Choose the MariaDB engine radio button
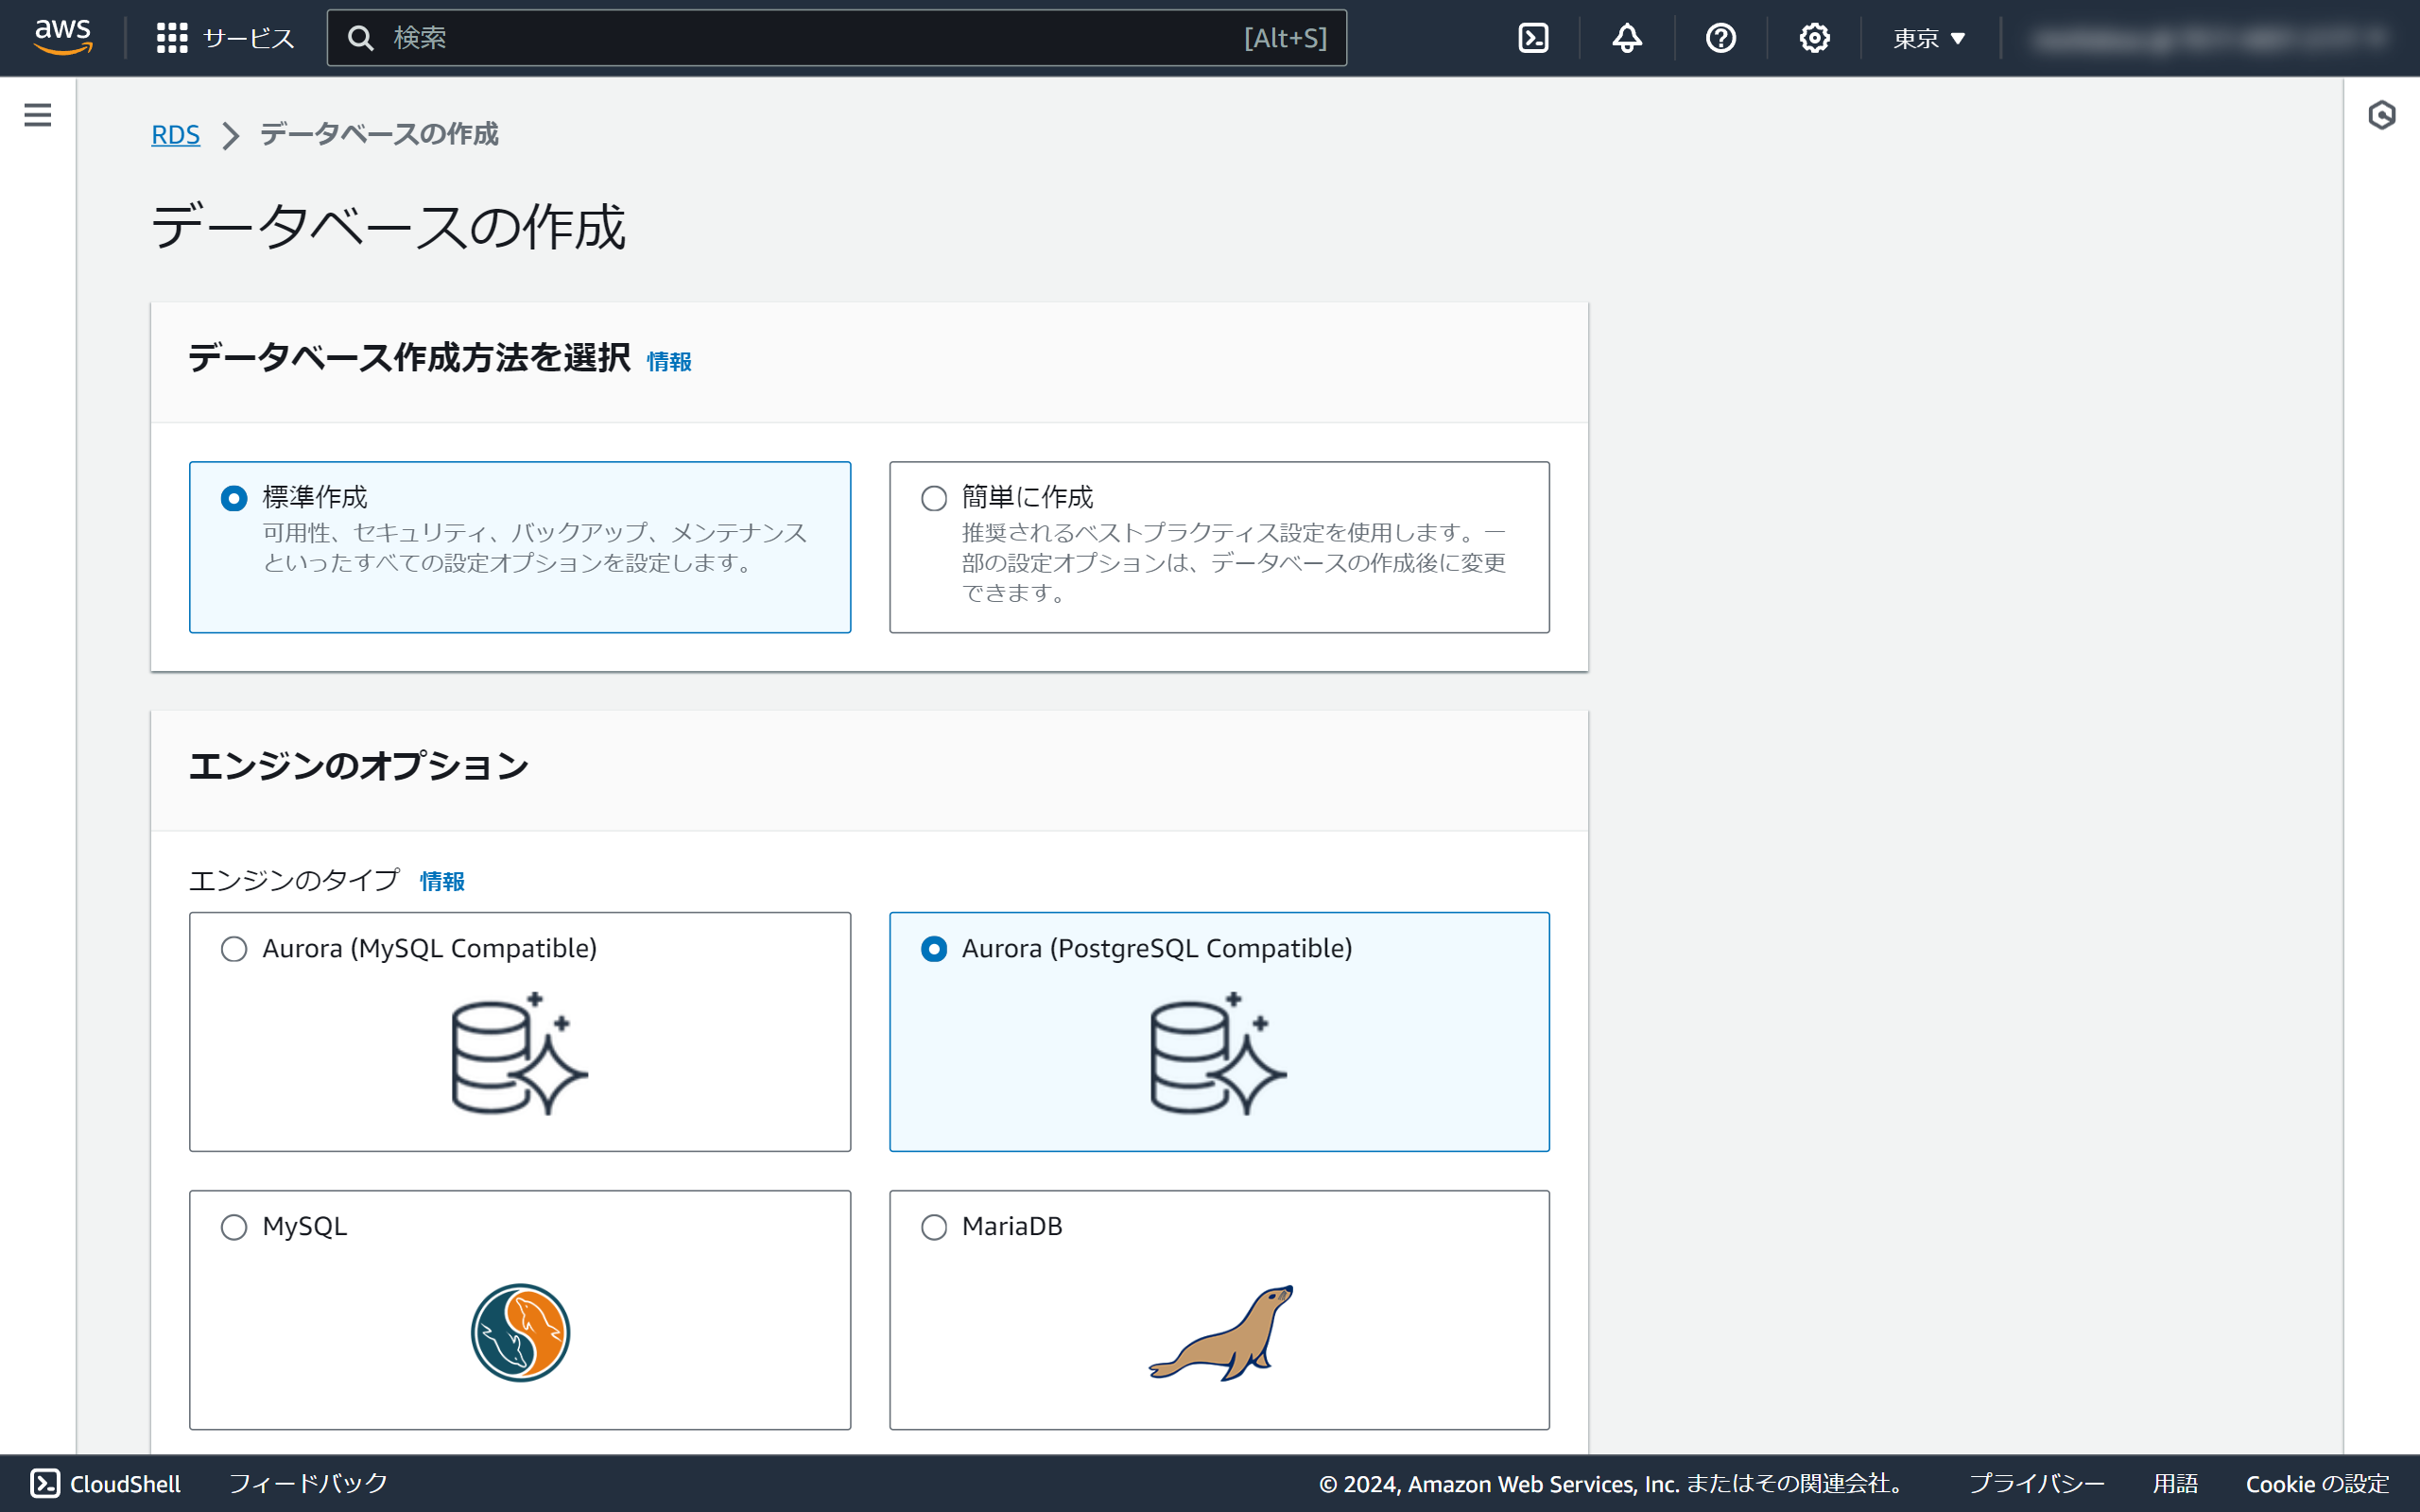The width and height of the screenshot is (2420, 1512). coord(934,1227)
